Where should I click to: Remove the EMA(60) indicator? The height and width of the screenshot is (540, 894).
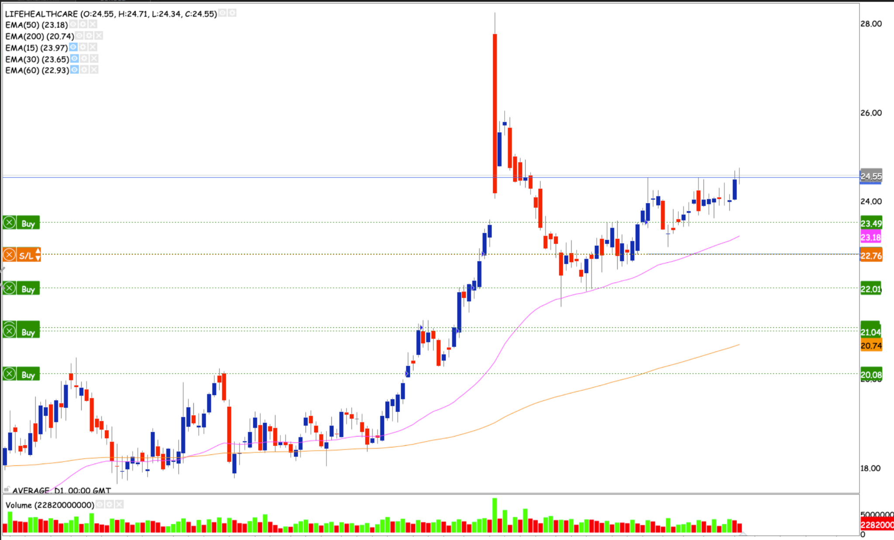click(x=93, y=70)
